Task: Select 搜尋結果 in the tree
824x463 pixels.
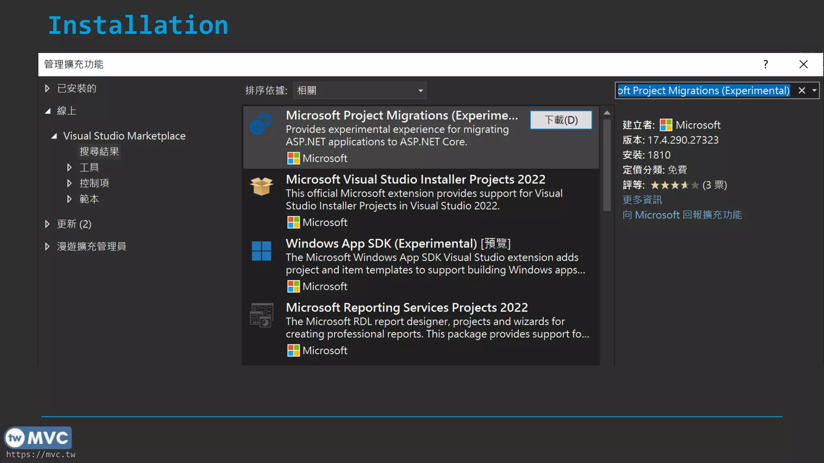Action: [x=99, y=152]
